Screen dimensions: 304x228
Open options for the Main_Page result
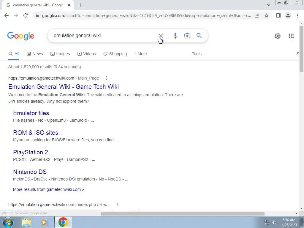(x=106, y=78)
